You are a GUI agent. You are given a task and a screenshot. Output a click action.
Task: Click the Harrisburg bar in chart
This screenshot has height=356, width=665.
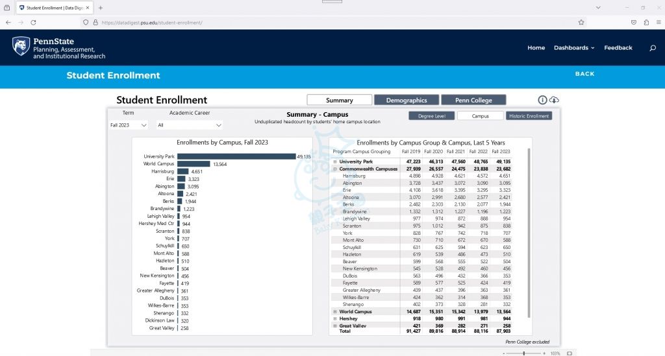point(182,171)
